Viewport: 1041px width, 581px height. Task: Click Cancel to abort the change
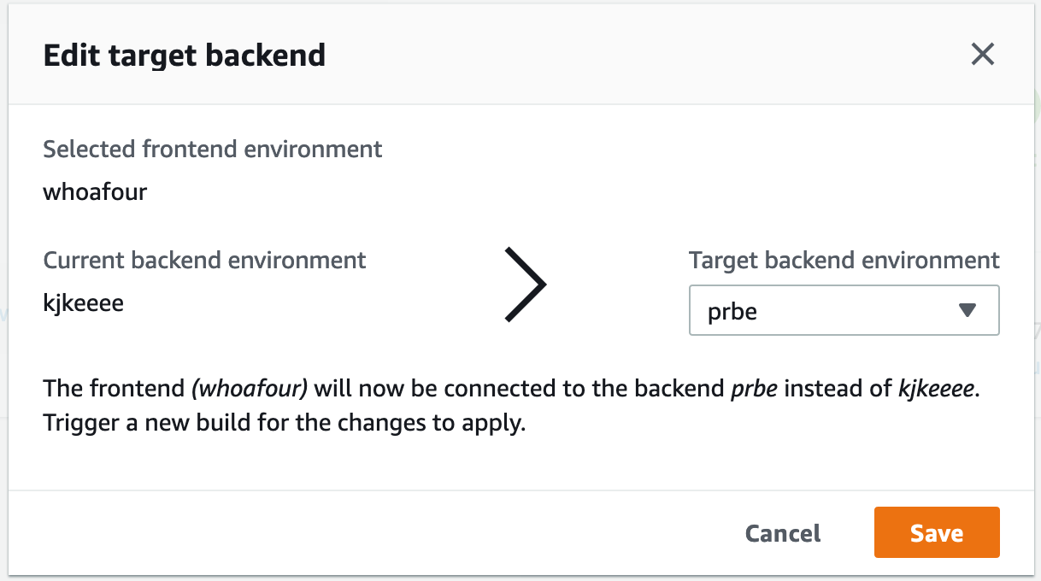pyautogui.click(x=781, y=532)
